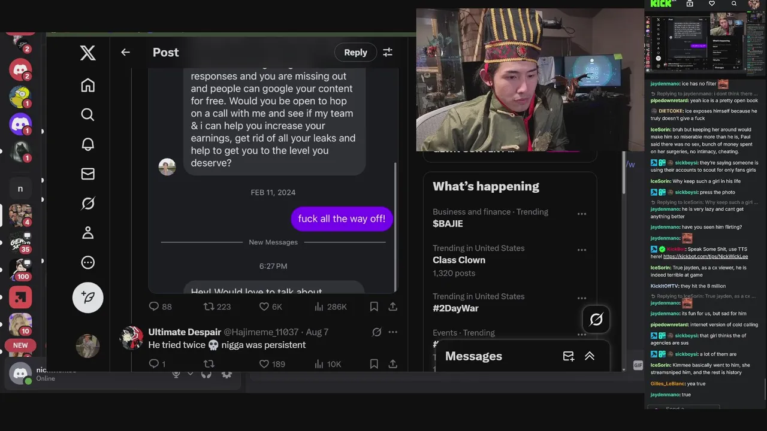Open Discord user avatar showing Online
The height and width of the screenshot is (431, 767).
pos(21,374)
